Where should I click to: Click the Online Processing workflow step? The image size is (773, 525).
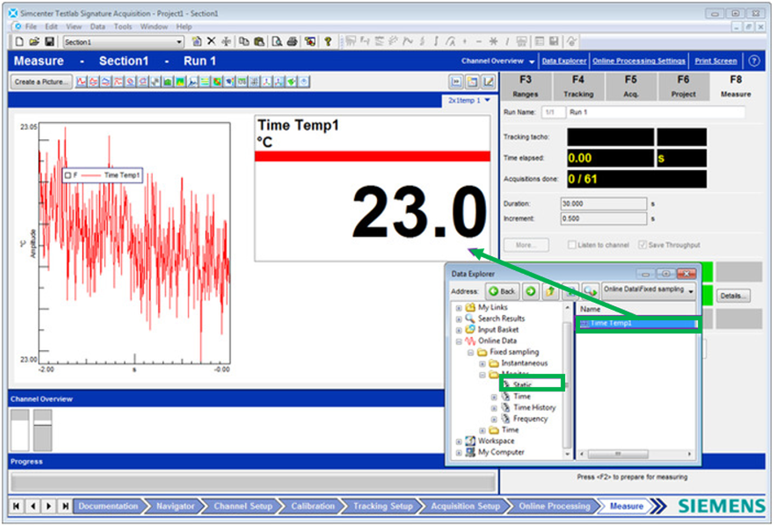tap(554, 506)
